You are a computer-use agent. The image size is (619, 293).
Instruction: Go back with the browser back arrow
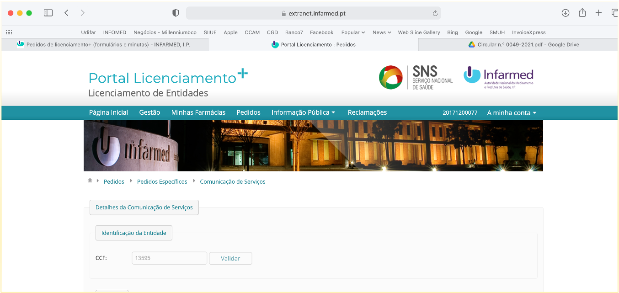pos(67,13)
